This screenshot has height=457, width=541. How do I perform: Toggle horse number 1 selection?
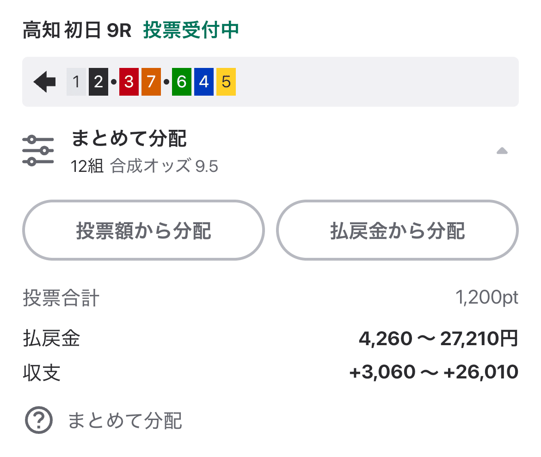point(76,81)
